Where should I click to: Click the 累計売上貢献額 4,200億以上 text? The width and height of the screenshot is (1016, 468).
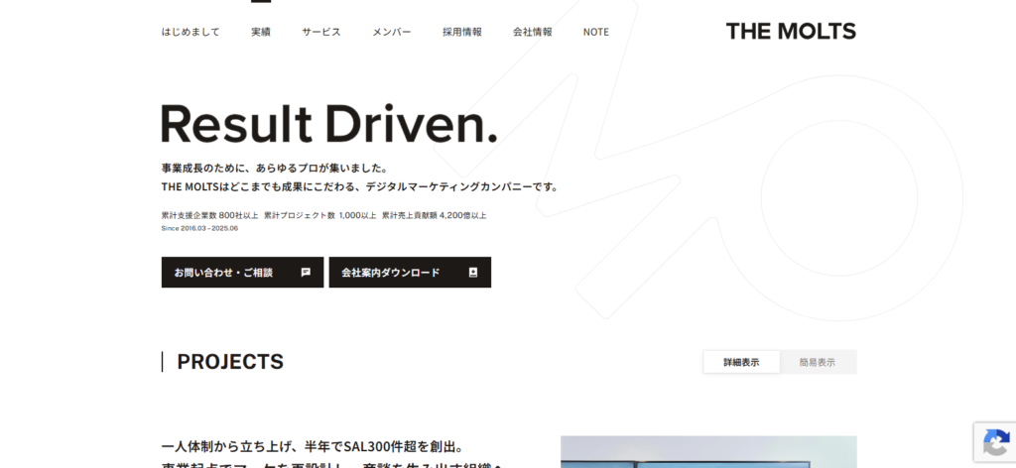pos(435,215)
